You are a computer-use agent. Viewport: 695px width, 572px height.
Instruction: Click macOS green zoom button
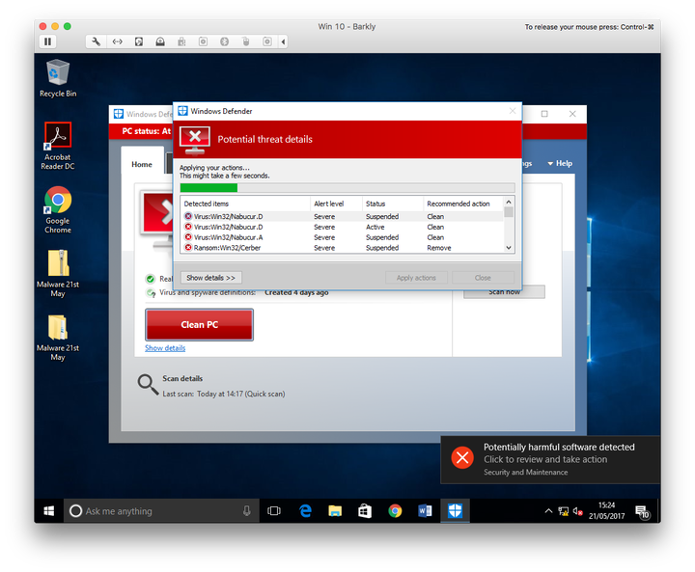point(68,26)
